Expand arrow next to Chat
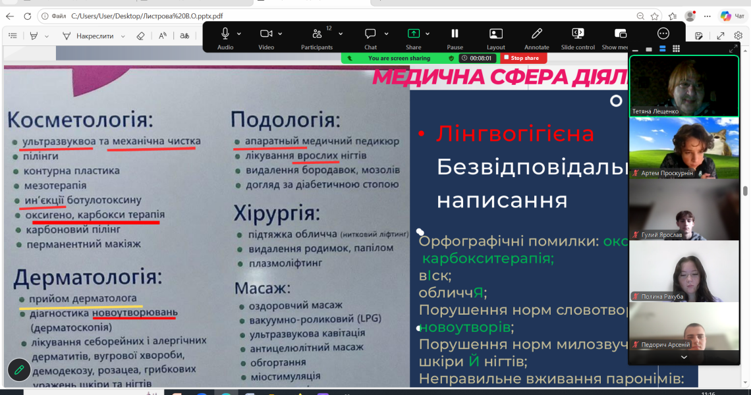751x395 pixels. tap(386, 34)
